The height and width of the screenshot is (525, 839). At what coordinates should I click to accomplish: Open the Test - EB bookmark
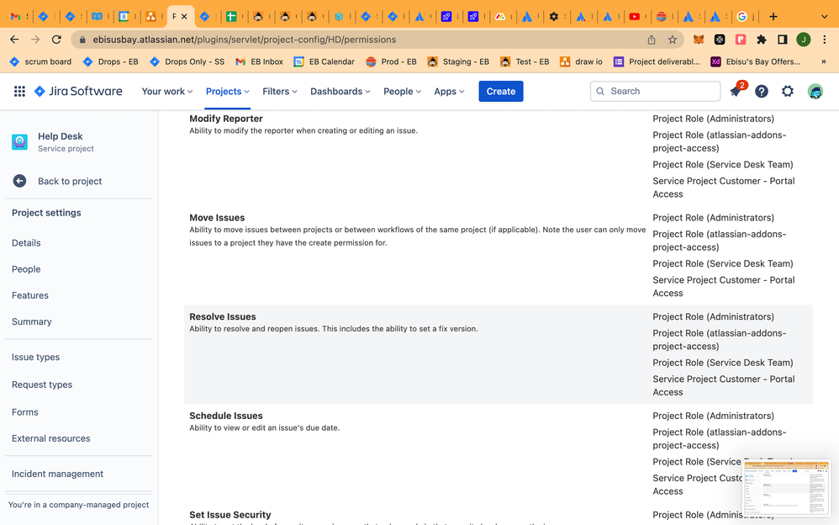pos(525,61)
